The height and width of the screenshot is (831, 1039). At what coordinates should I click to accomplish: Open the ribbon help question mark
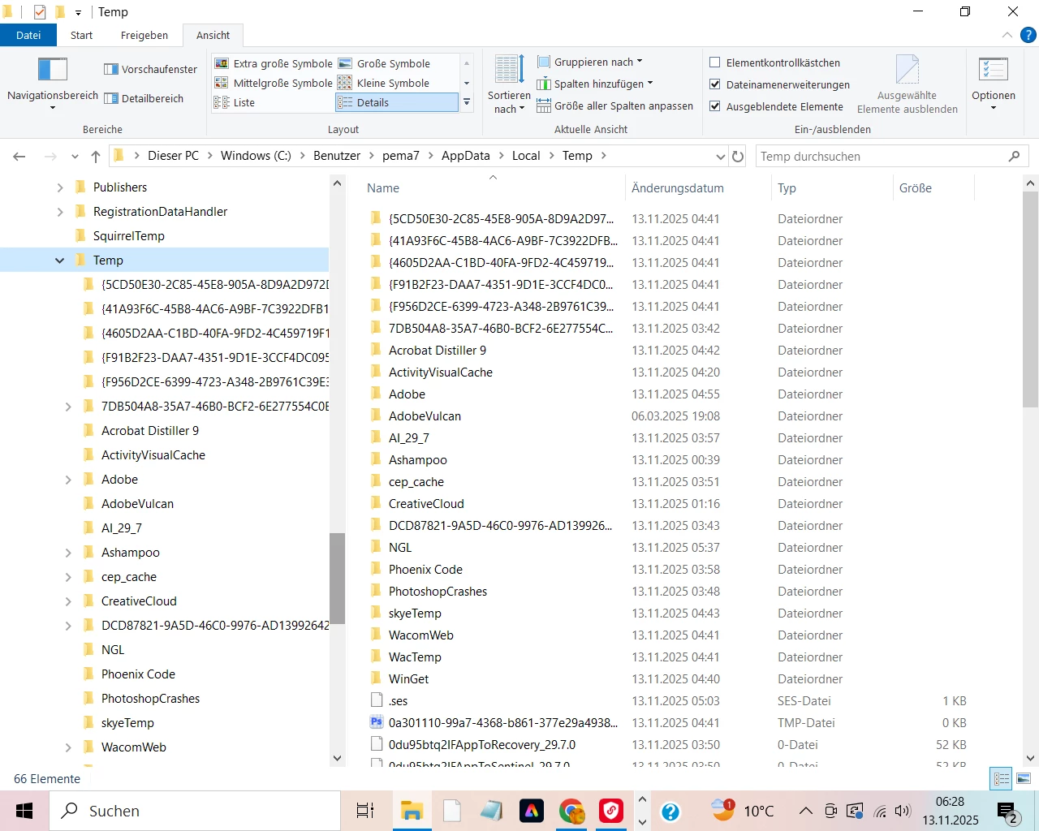(1028, 35)
